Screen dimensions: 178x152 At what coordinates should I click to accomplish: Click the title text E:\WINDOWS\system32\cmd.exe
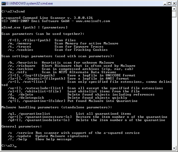(30, 3)
